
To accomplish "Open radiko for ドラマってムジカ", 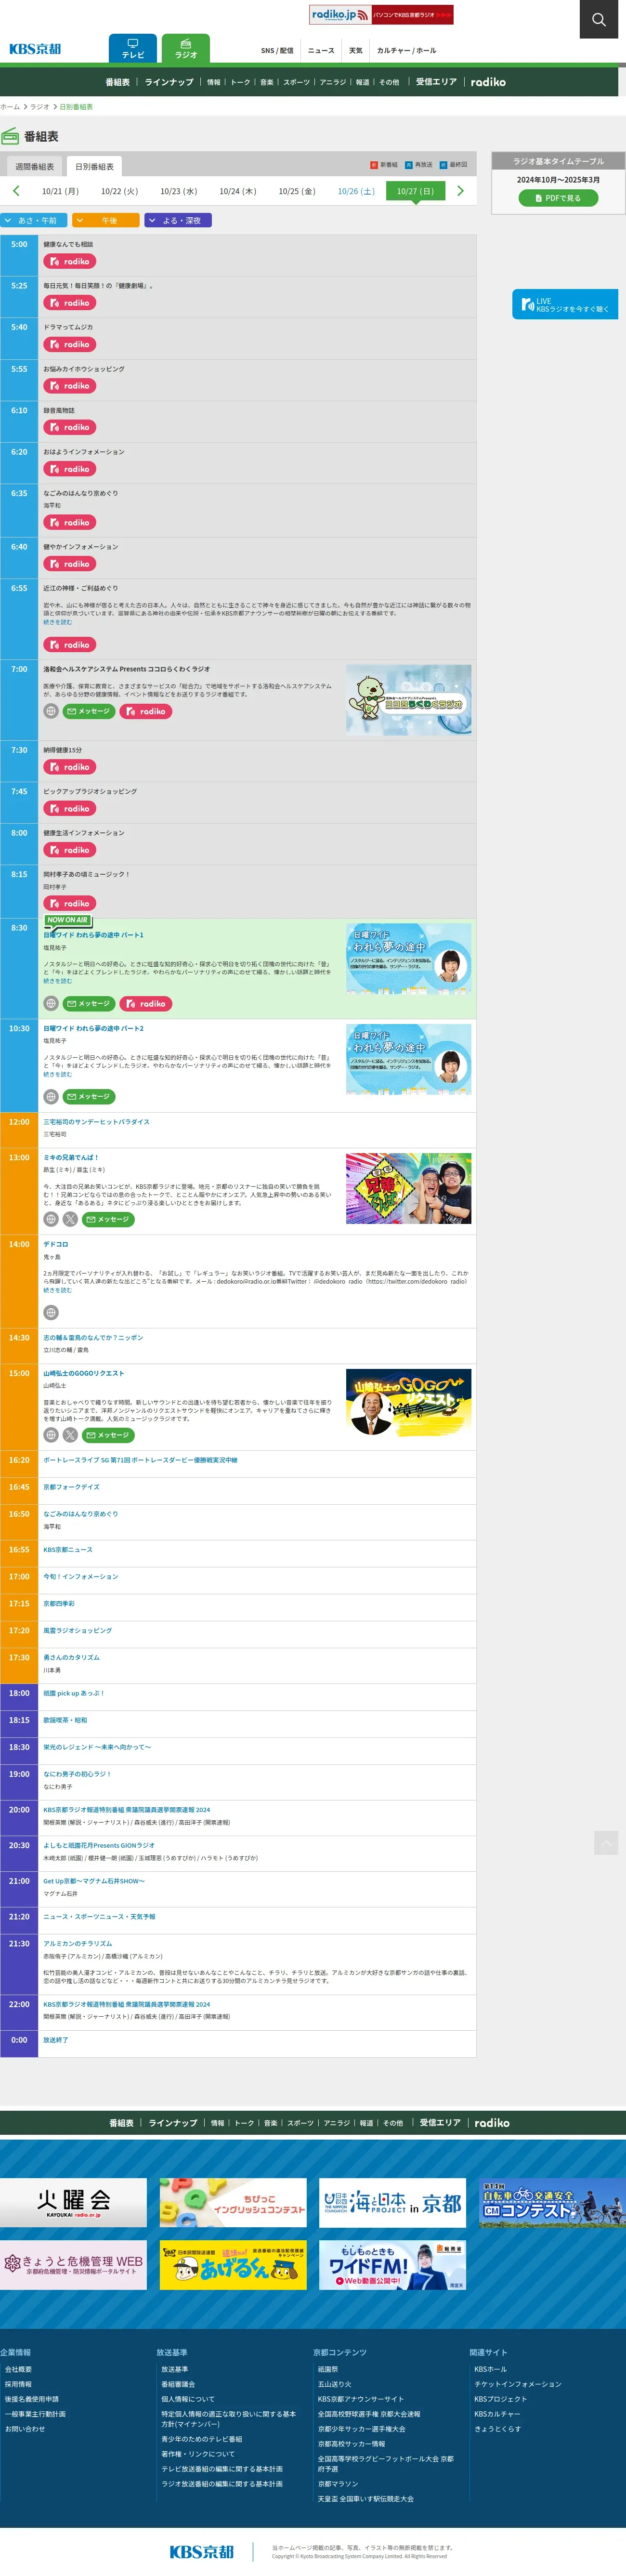I will [69, 345].
